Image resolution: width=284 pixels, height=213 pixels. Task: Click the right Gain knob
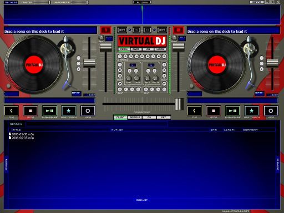point(174,38)
